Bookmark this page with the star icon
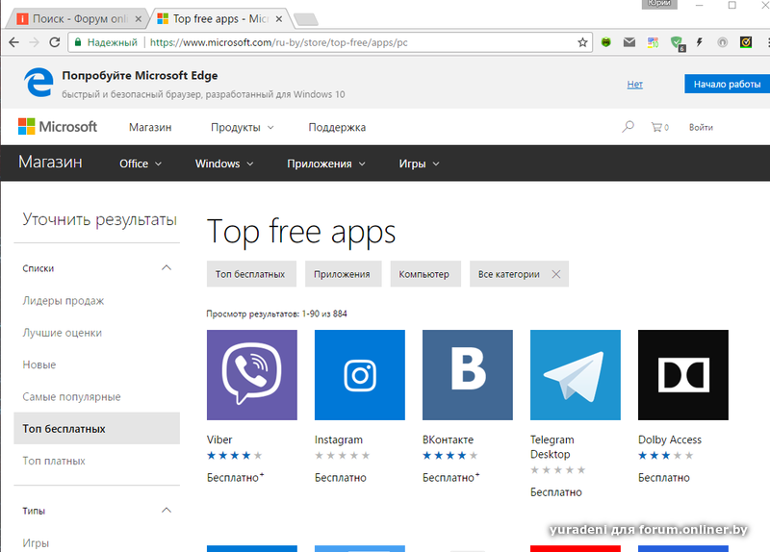The image size is (770, 552). click(x=582, y=42)
